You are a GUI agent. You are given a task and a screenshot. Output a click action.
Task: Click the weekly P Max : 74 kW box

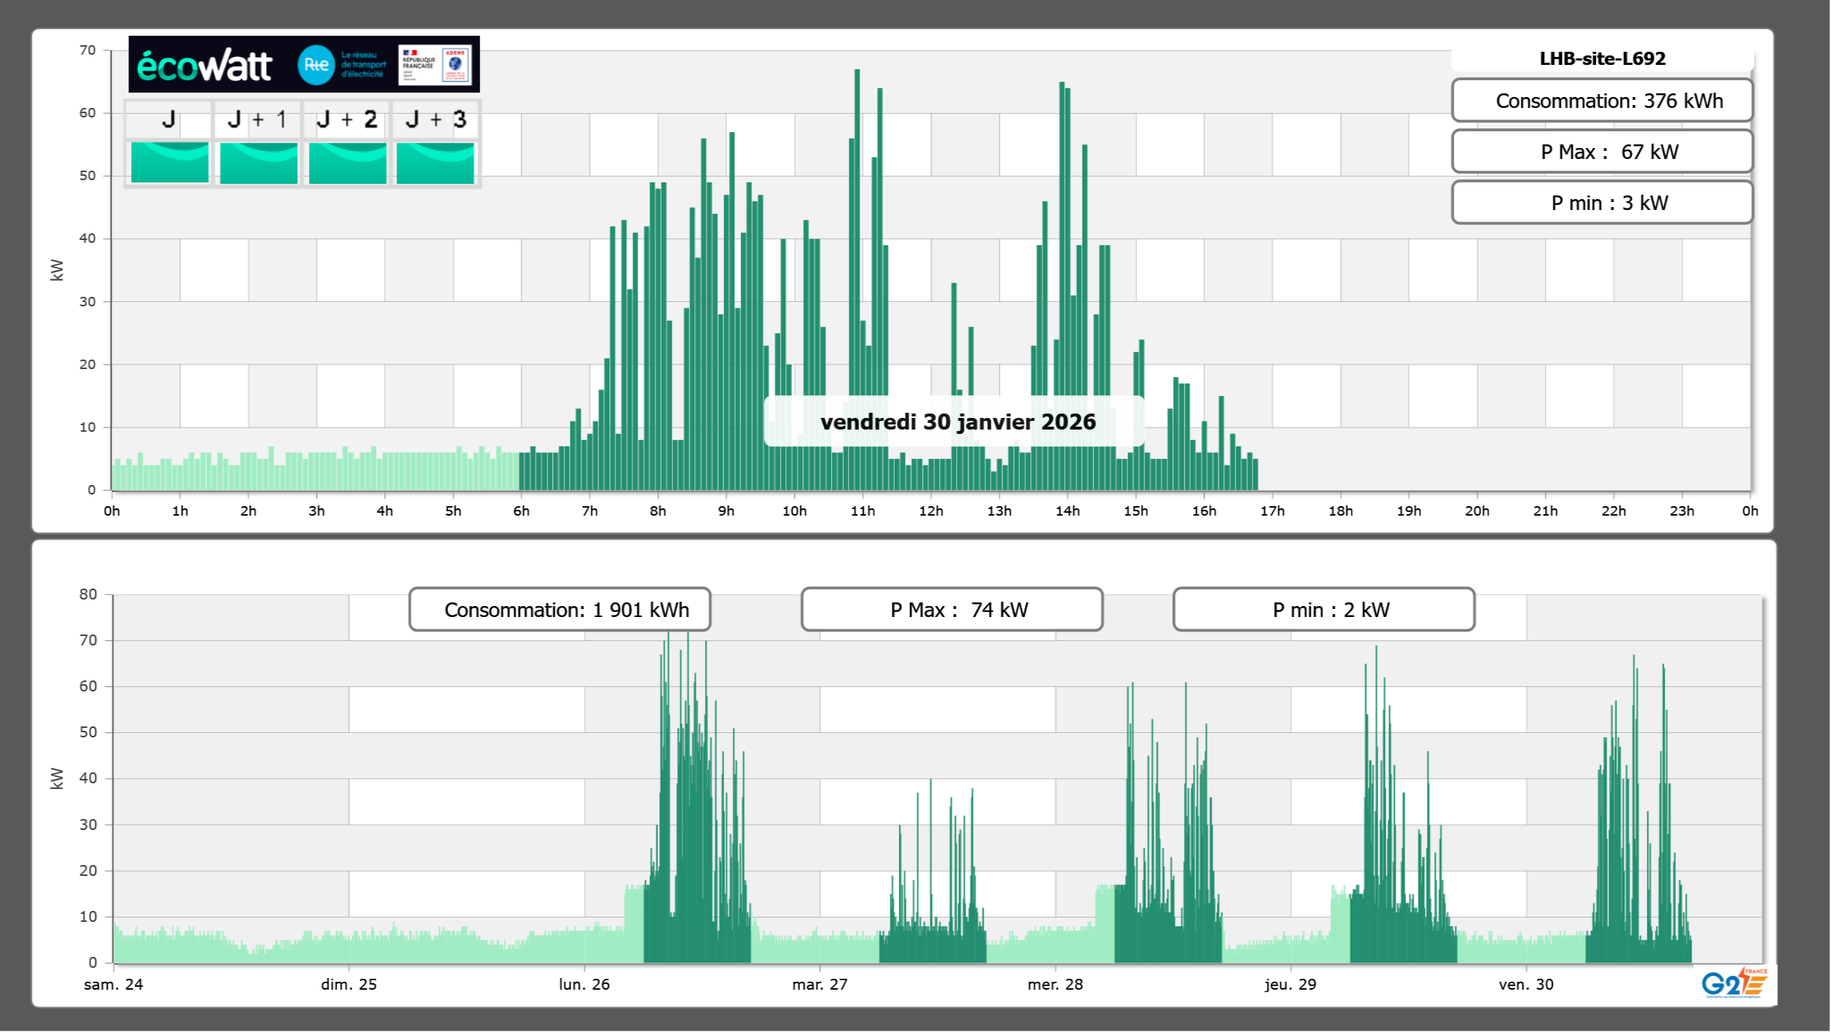[x=952, y=610]
